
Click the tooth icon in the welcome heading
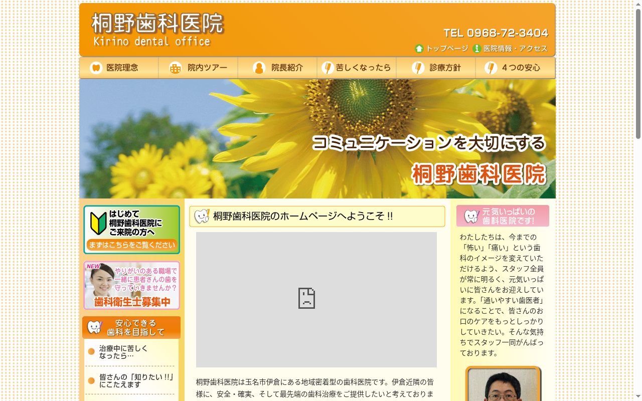[202, 216]
